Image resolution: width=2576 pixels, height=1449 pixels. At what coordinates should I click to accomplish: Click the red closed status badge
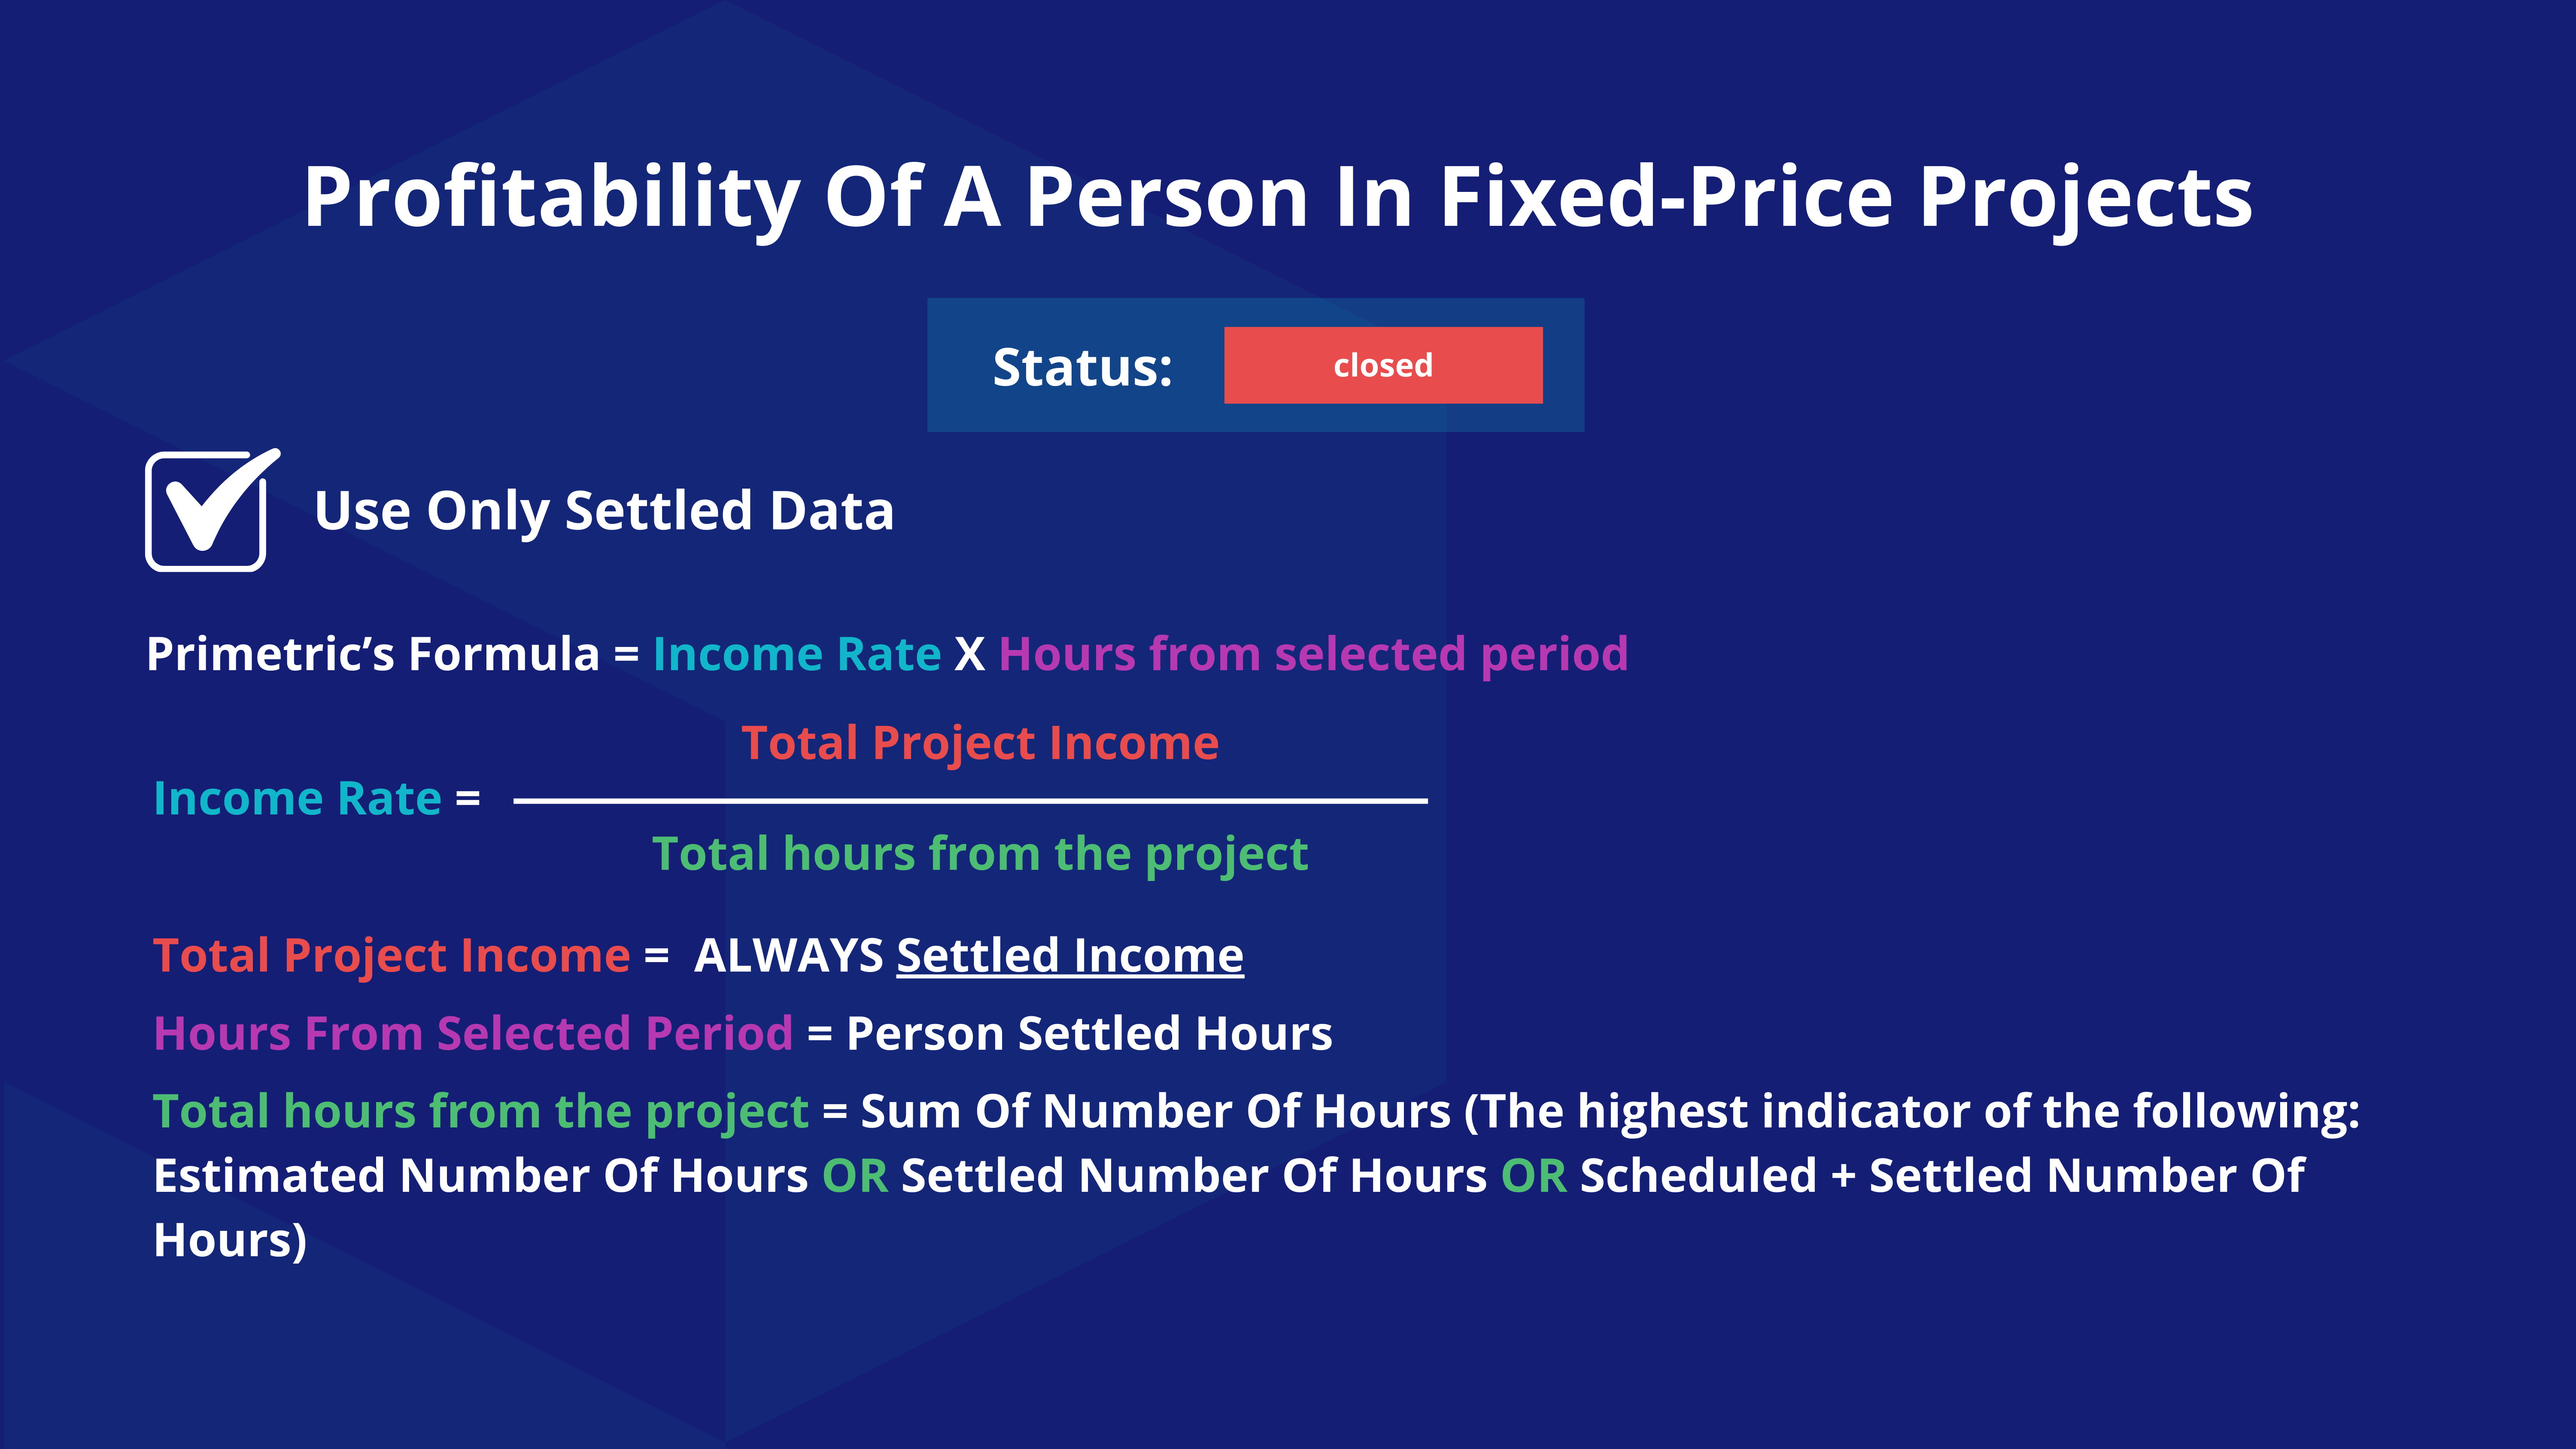(1383, 365)
